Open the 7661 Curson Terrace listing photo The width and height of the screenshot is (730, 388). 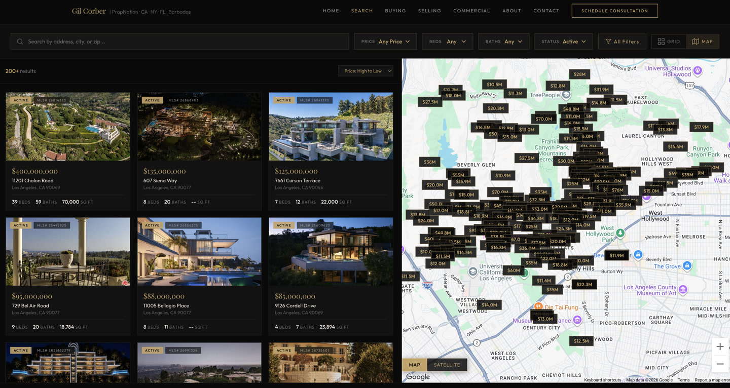[331, 127]
